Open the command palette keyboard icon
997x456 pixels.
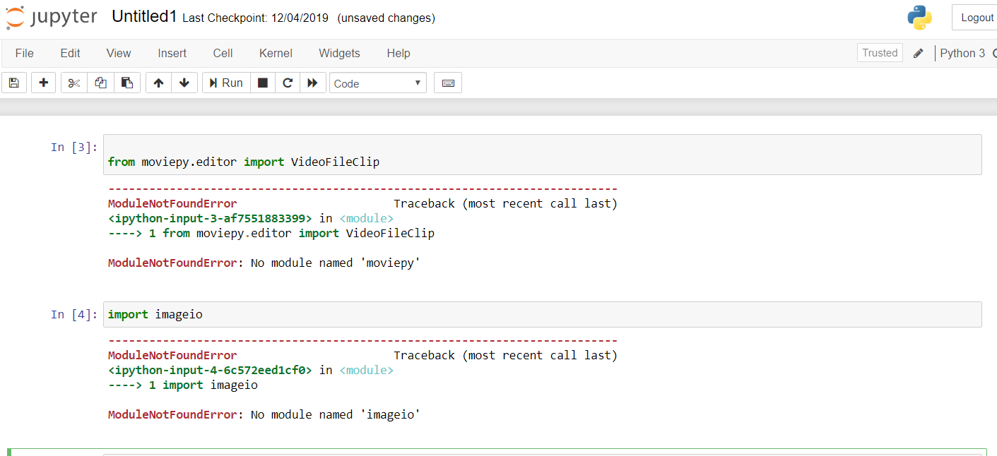tap(447, 83)
